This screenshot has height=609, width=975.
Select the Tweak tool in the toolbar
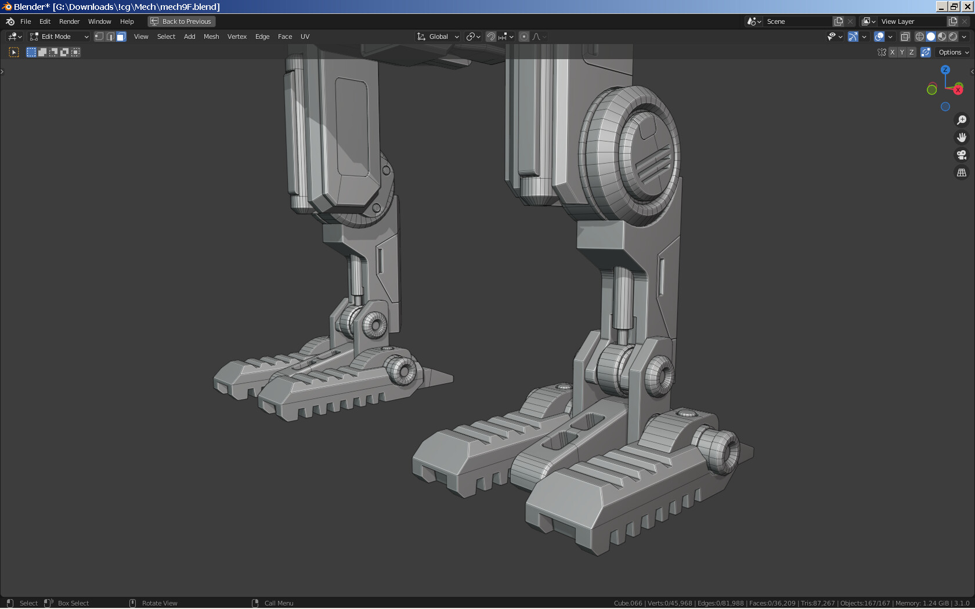[x=13, y=52]
